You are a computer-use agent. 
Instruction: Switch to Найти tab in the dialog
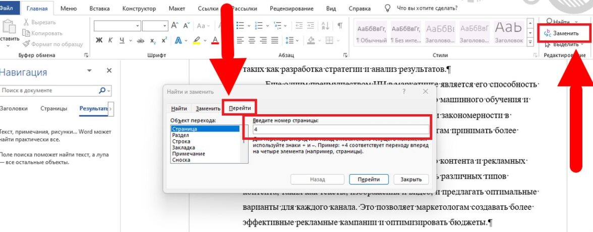coord(179,108)
